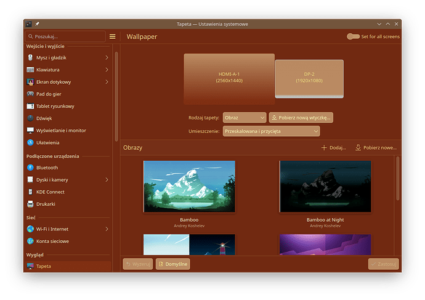Viewport: 425px width, 300px height.
Task: Click the Wyzeruj reset button
Action: click(x=138, y=264)
